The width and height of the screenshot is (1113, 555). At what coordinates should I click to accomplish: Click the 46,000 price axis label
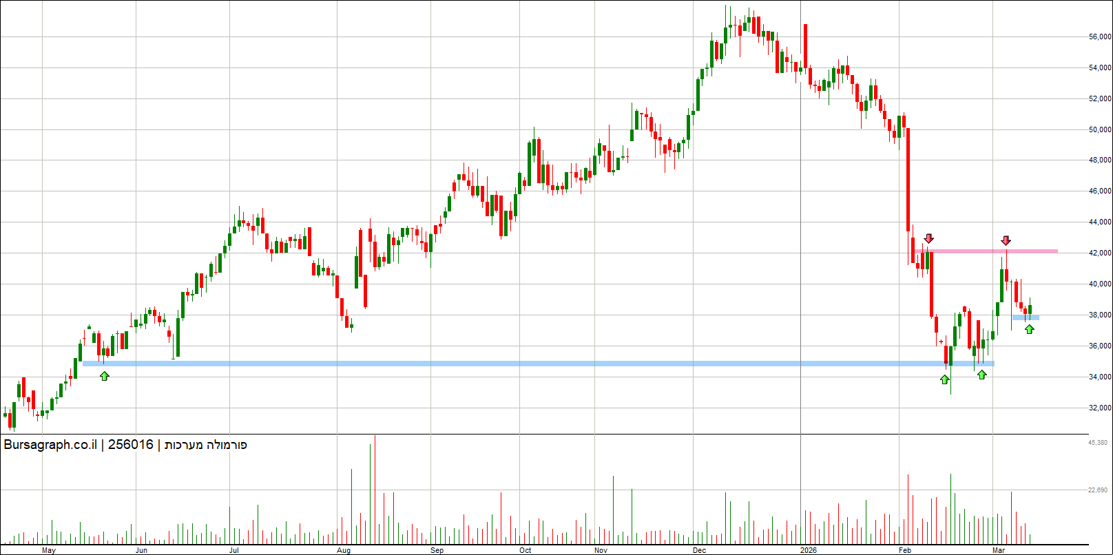[1100, 191]
